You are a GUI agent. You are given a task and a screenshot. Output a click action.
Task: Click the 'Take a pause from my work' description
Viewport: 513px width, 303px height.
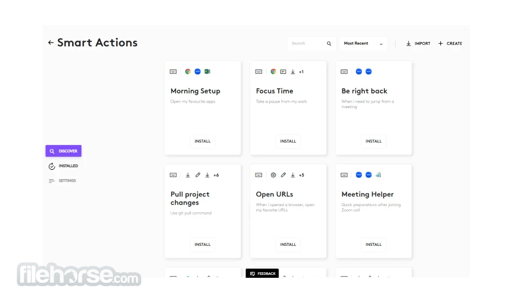coord(281,101)
